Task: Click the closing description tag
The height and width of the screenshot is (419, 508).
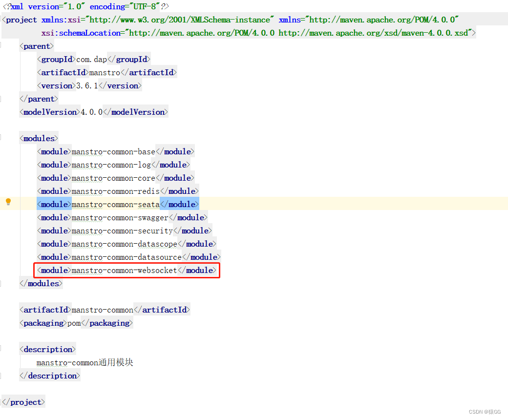Action: 49,376
